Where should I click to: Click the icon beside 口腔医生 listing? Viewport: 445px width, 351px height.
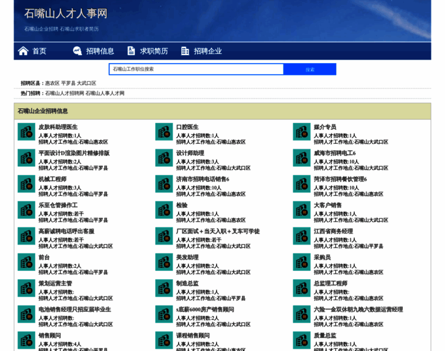(x=164, y=132)
